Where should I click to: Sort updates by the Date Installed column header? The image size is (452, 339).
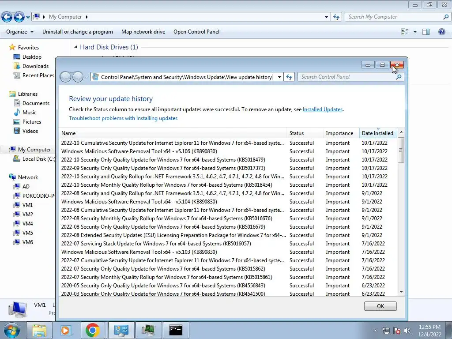[x=378, y=133]
